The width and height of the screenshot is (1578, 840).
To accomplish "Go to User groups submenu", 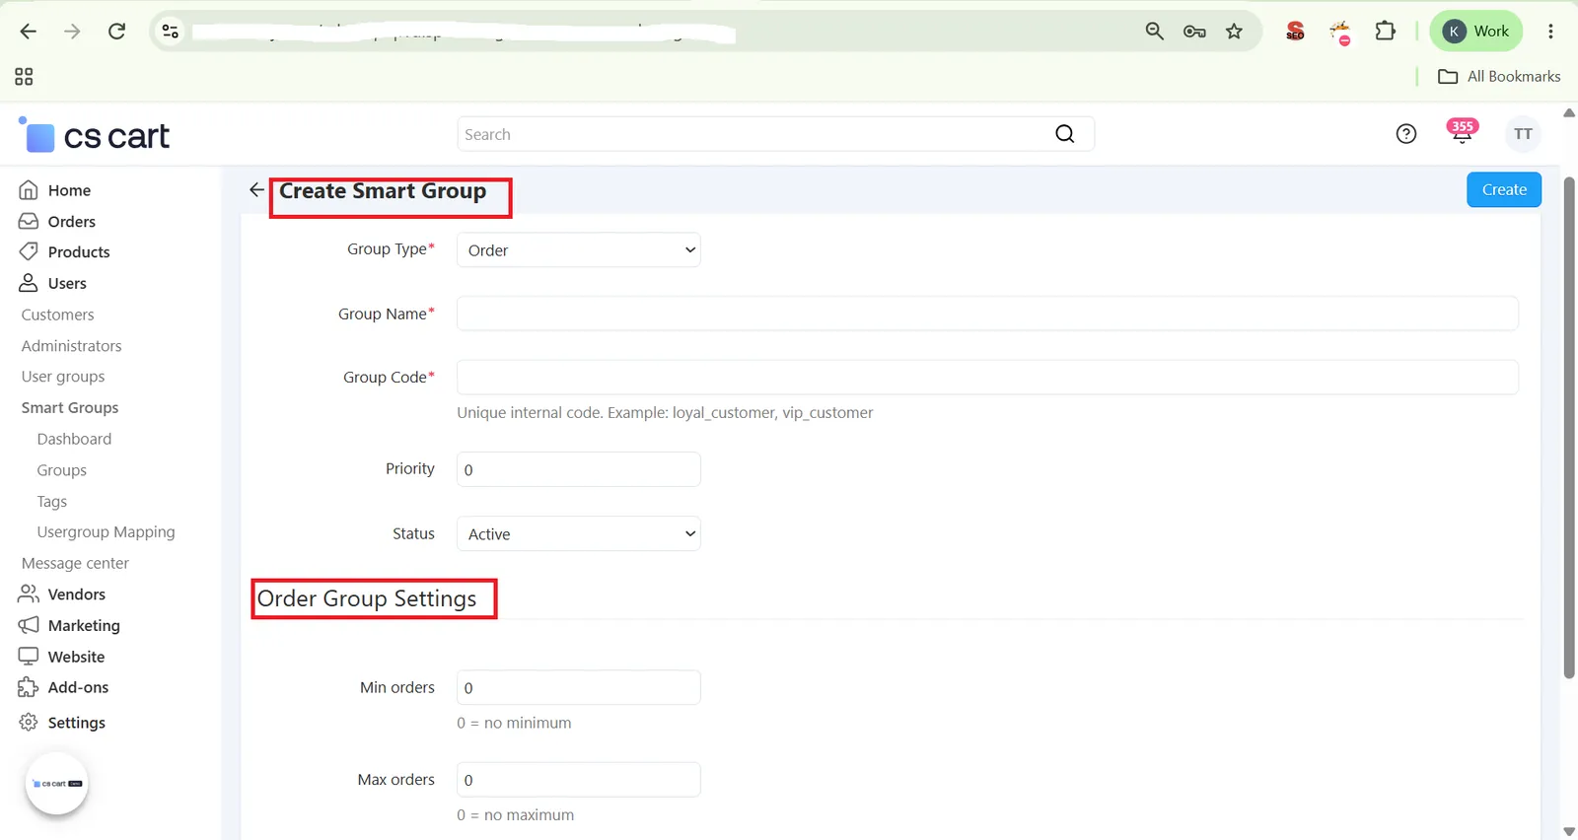I will pos(63,377).
